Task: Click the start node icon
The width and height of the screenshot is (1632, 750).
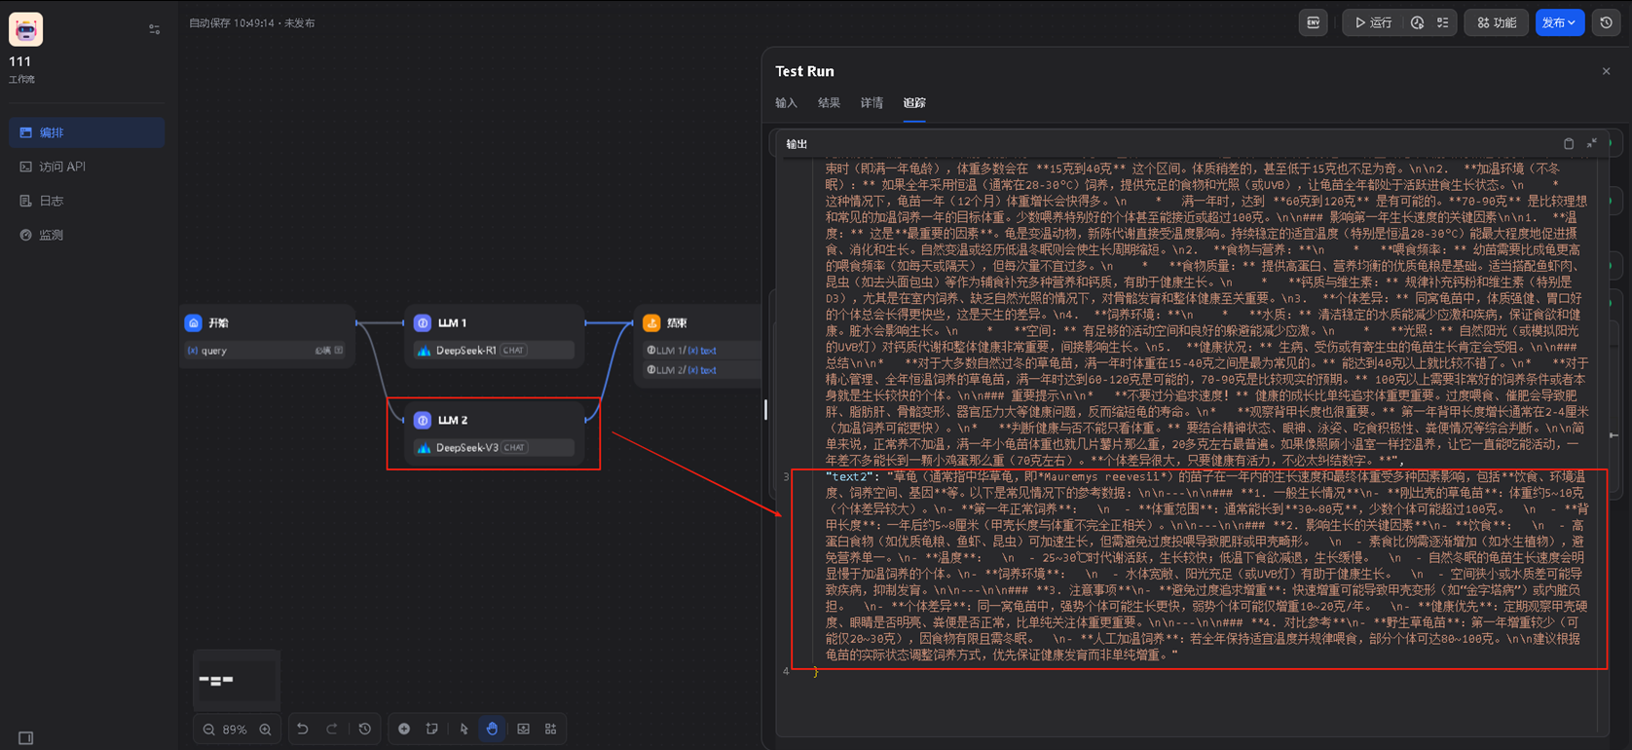Action: point(194,322)
